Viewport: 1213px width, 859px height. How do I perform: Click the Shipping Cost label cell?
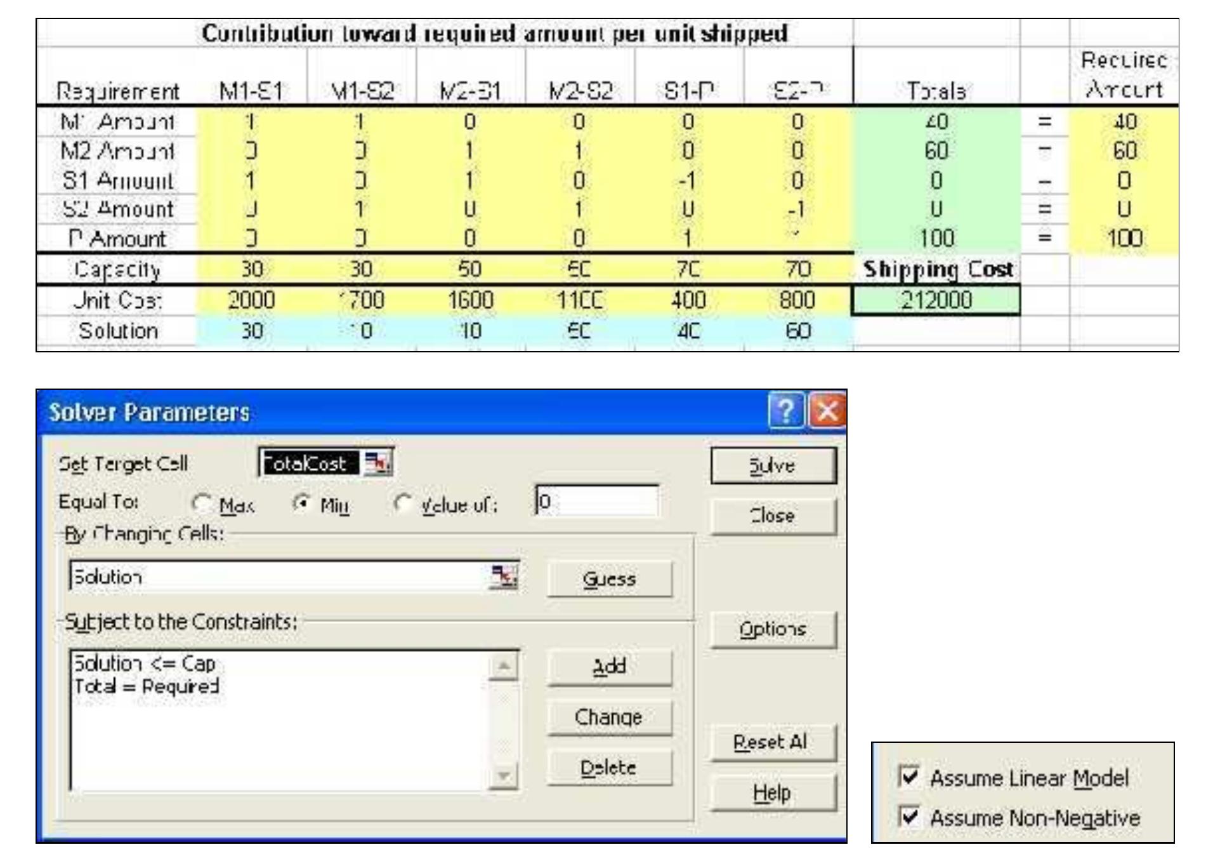[x=937, y=270]
